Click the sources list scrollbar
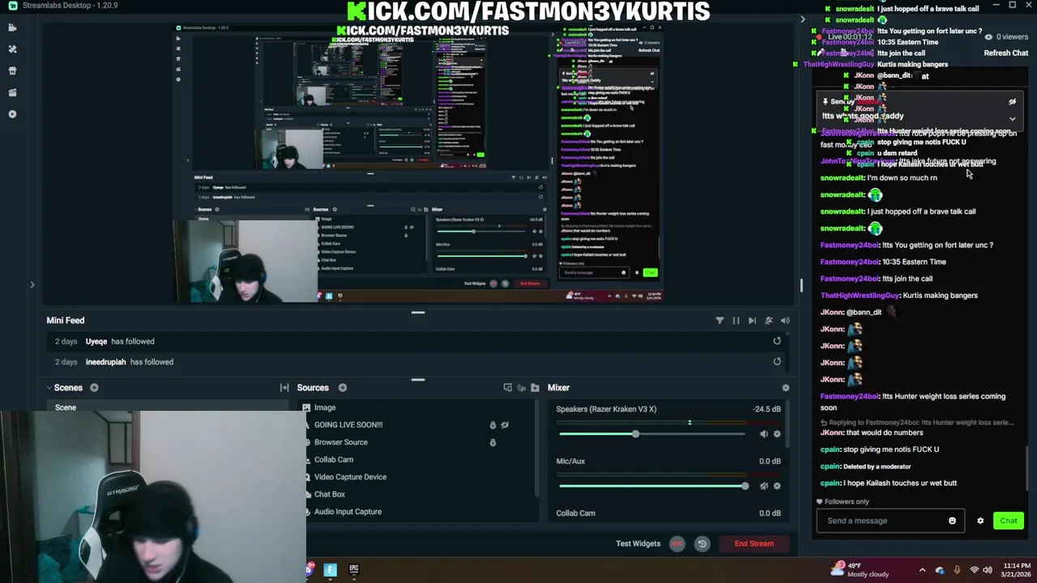Viewport: 1037px width, 583px height. click(537, 448)
